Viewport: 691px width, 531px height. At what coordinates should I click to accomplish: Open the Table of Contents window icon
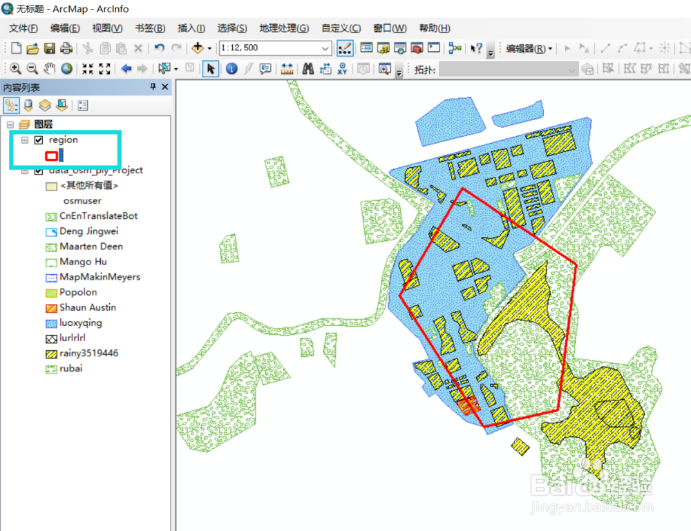(366, 48)
